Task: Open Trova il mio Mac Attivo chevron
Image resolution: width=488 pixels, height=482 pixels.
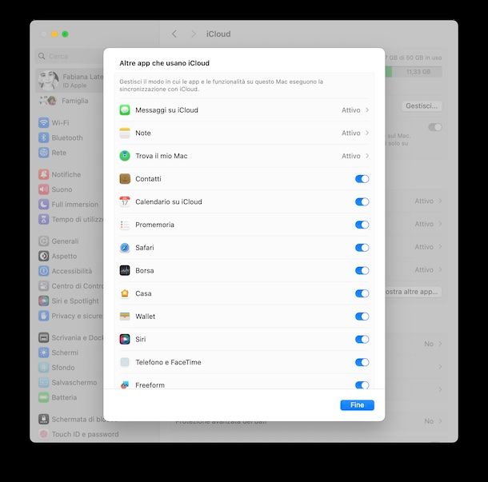Action: (x=367, y=156)
